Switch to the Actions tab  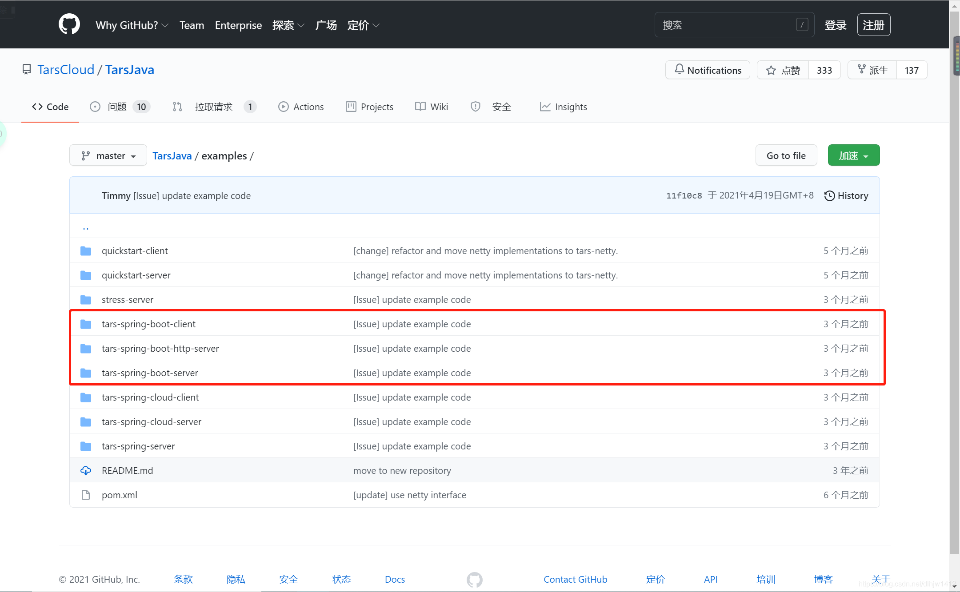301,107
